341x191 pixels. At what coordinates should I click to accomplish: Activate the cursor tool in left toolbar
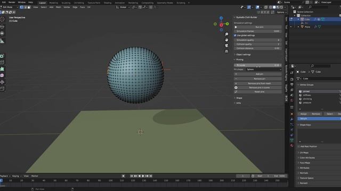tap(2, 19)
